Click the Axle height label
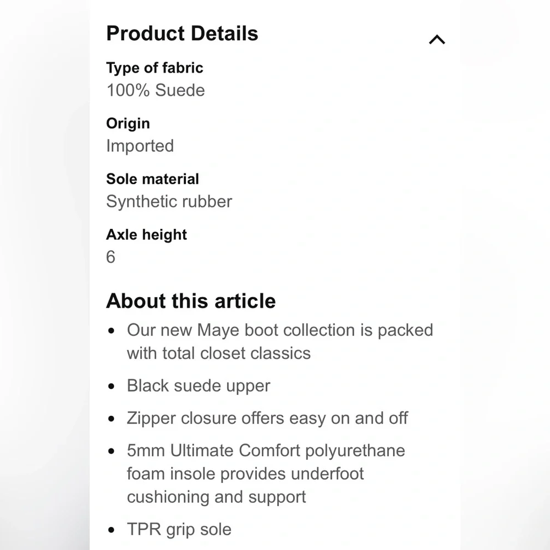 [146, 235]
